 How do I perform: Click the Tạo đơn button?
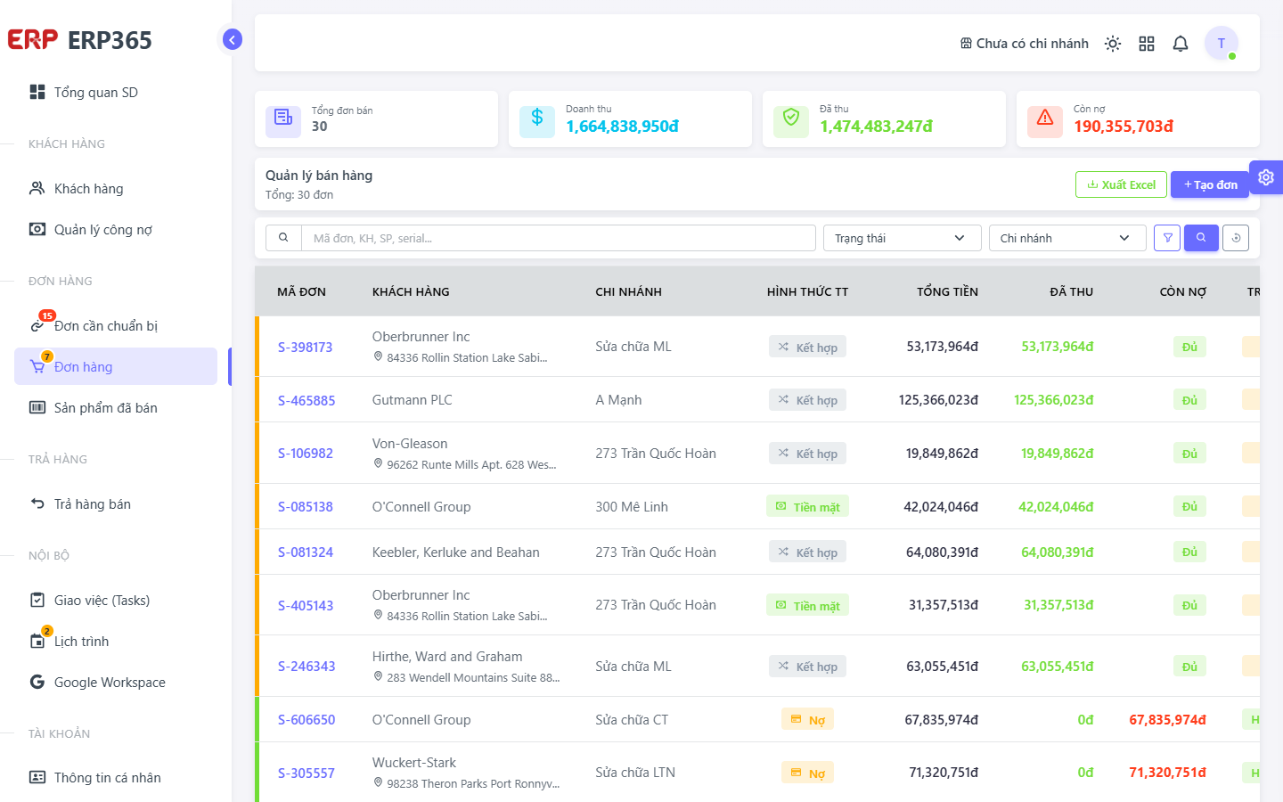(x=1210, y=184)
